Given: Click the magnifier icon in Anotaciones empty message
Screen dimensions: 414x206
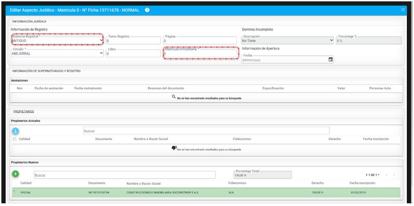Looking at the screenshot, I should click(174, 97).
